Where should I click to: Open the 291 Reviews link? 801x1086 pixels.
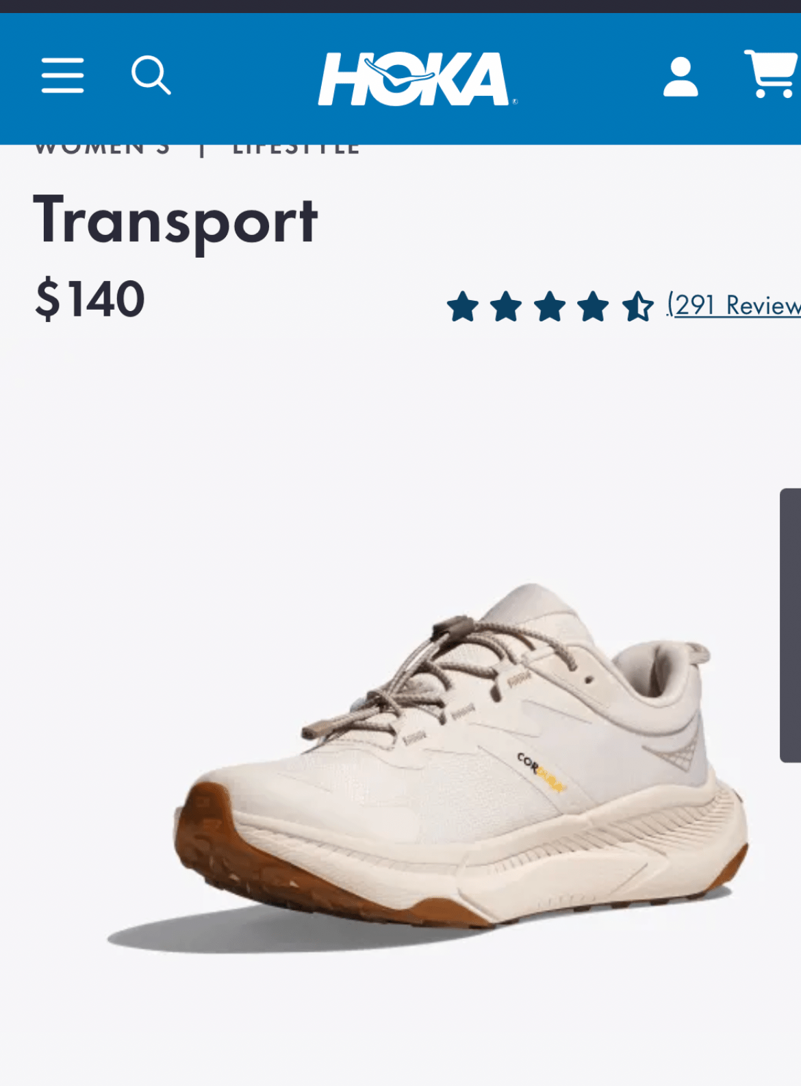coord(734,306)
